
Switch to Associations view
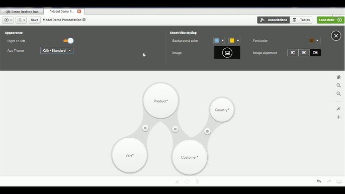coord(274,20)
